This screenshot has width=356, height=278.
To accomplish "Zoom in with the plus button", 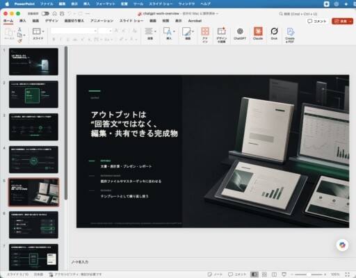I will tap(325, 275).
